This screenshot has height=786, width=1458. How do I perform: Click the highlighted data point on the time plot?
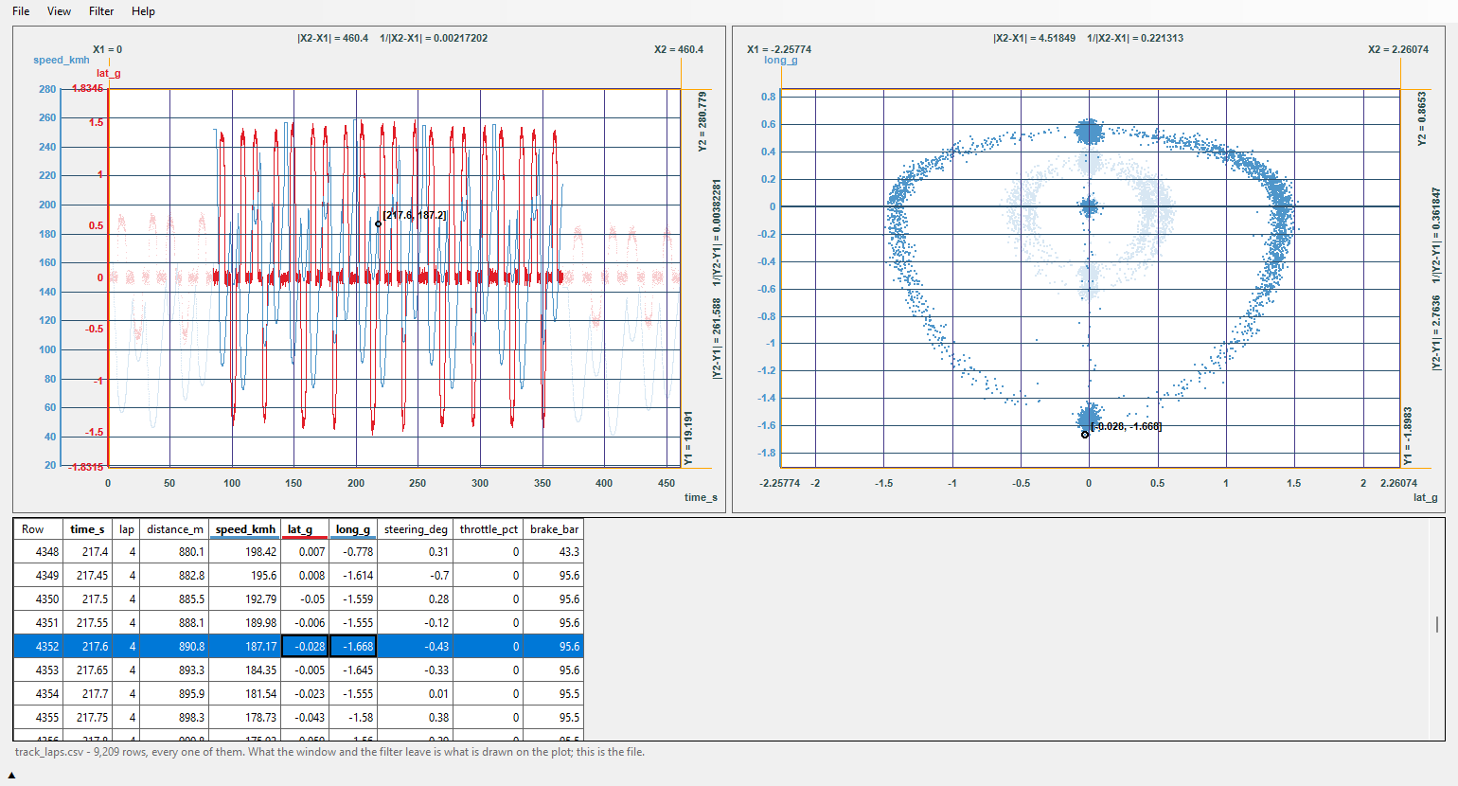(378, 224)
